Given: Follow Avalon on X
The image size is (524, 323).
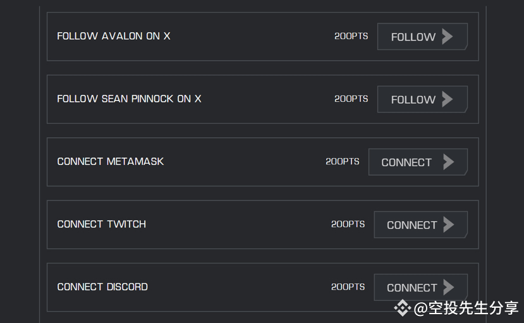Looking at the screenshot, I should (x=422, y=37).
